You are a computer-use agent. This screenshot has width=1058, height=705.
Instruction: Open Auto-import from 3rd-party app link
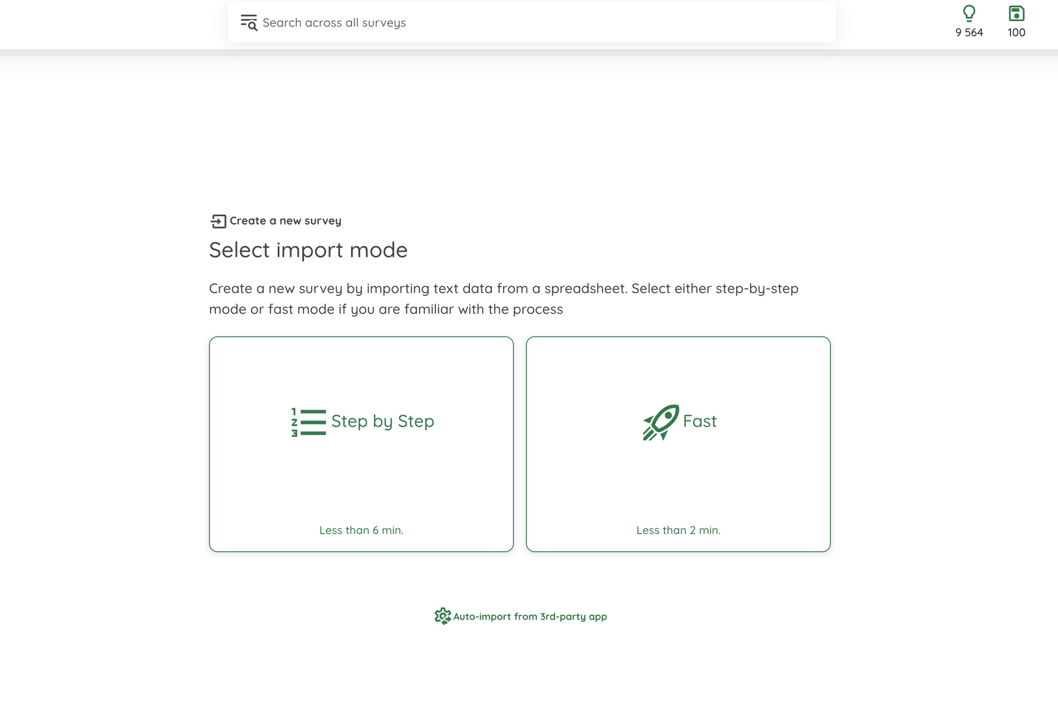[x=530, y=617]
